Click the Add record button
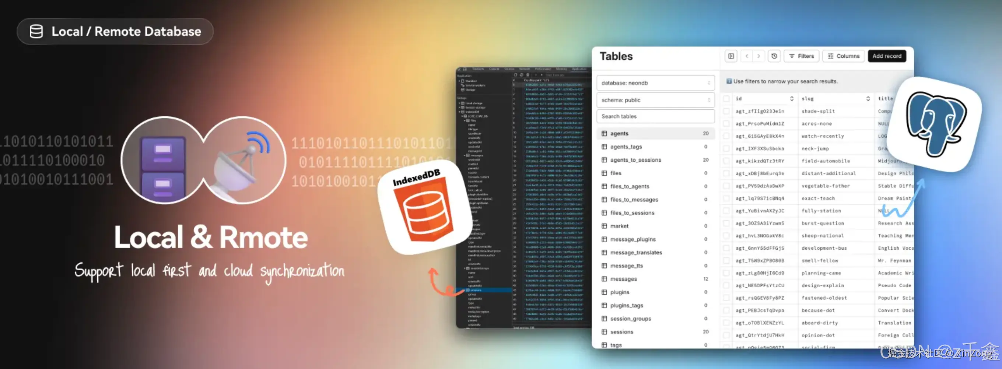The width and height of the screenshot is (1002, 369). 887,56
